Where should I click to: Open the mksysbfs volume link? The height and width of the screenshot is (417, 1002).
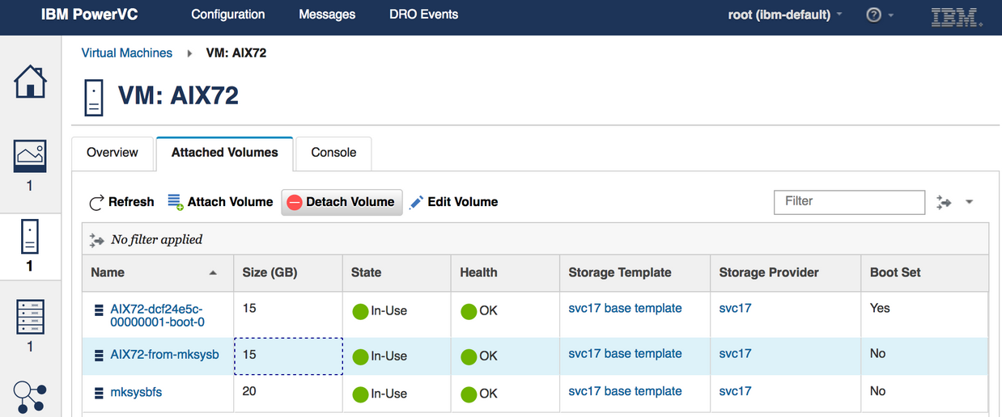click(136, 392)
